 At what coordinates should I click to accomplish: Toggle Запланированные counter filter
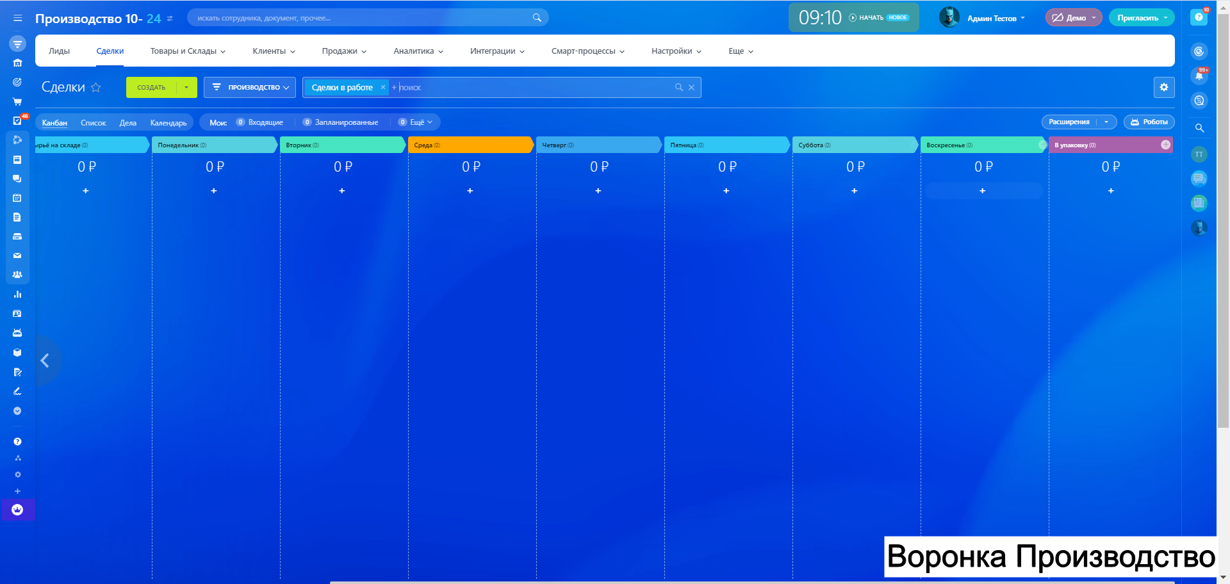[340, 122]
